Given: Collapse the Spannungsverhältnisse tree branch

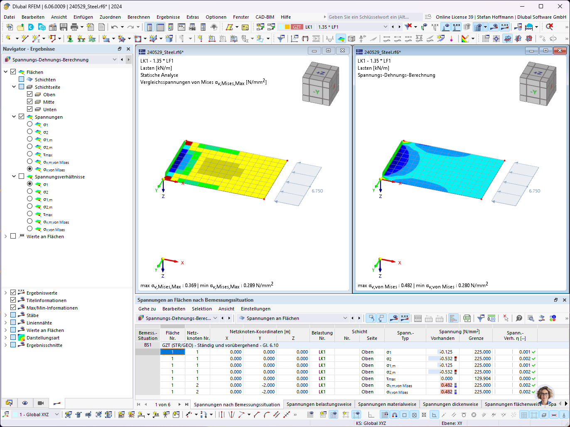Looking at the screenshot, I should [13, 176].
